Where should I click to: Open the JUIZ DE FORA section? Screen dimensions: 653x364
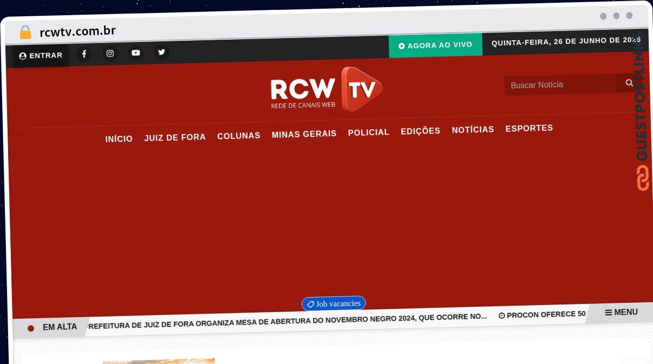click(x=175, y=137)
